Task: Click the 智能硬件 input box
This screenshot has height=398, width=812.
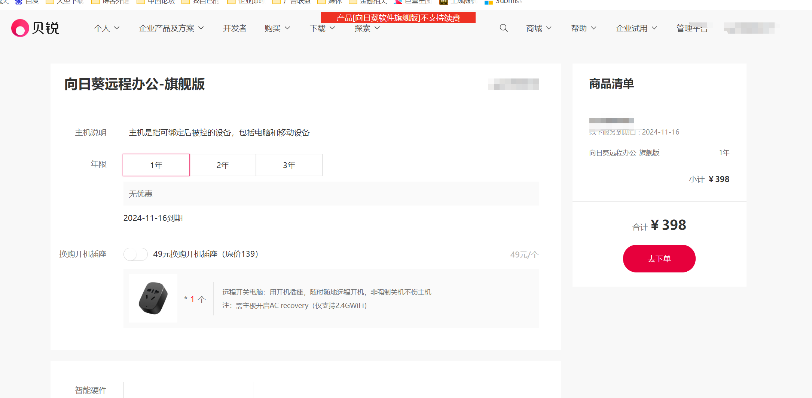Action: (188, 390)
